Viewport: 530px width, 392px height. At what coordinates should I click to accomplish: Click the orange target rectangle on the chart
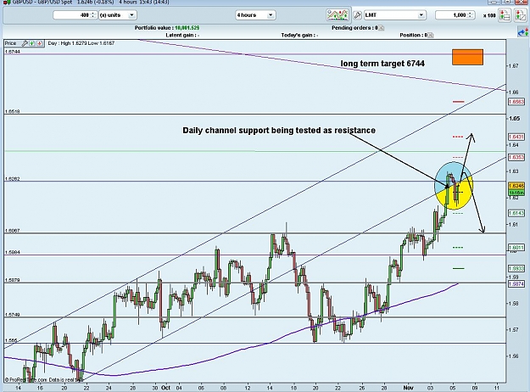[467, 57]
